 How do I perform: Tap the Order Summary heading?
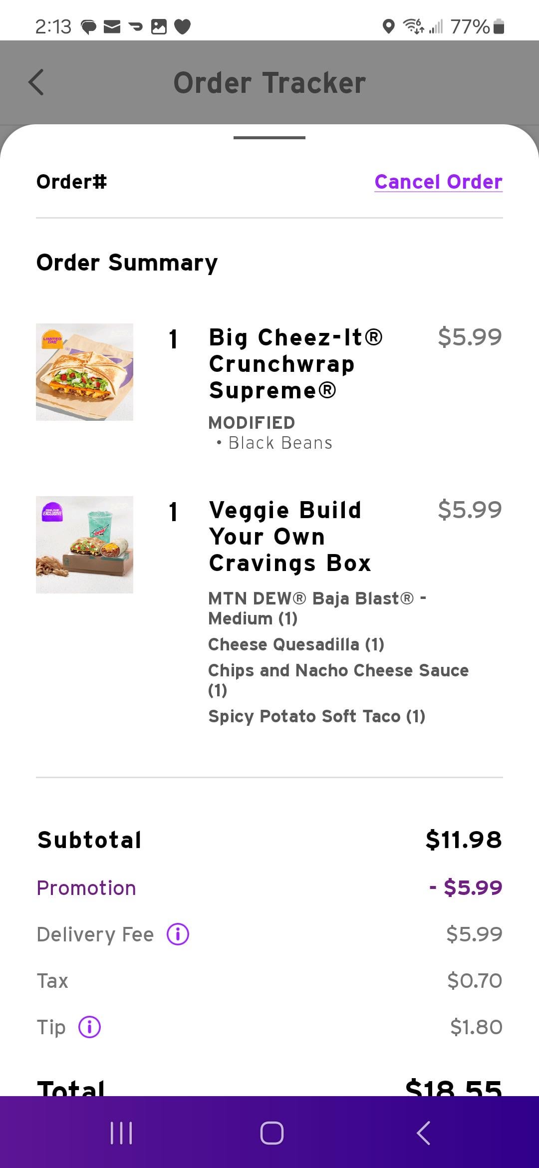(x=127, y=263)
